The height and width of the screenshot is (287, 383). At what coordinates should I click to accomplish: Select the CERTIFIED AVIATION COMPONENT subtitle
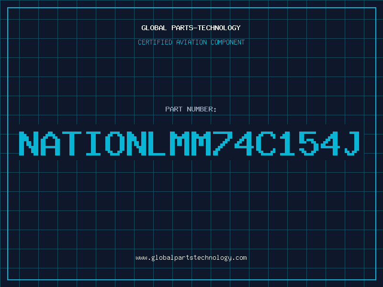191,42
